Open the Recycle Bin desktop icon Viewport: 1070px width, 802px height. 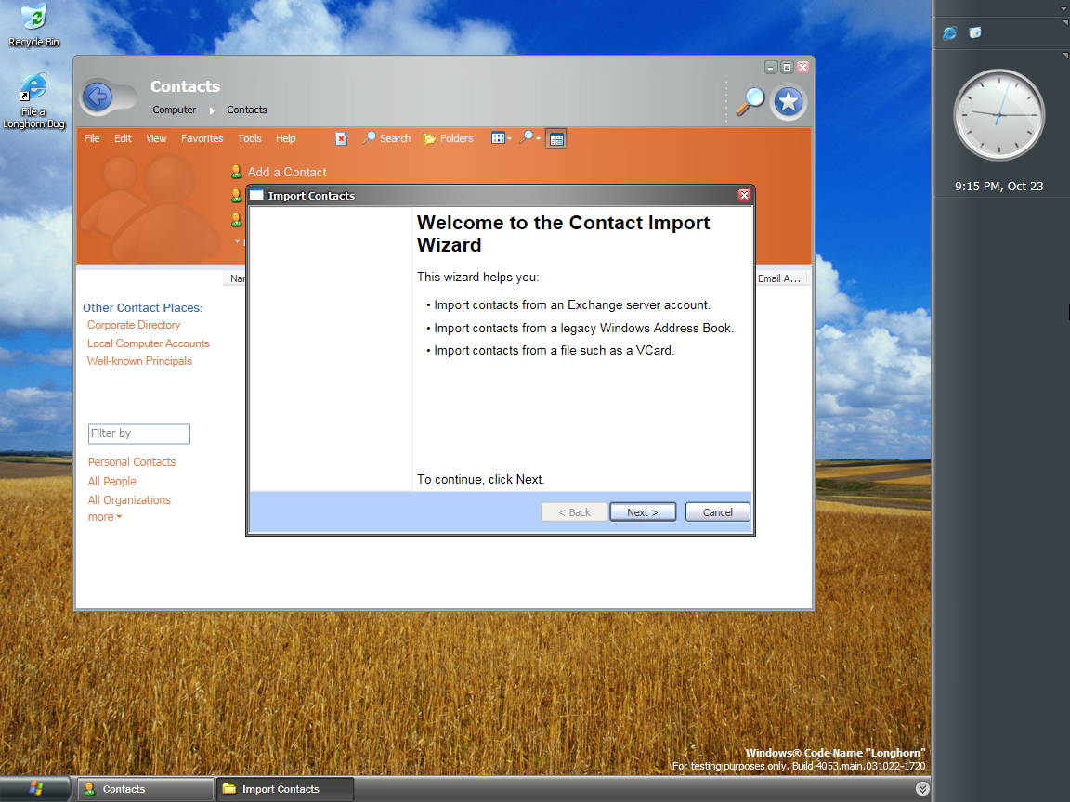point(33,25)
